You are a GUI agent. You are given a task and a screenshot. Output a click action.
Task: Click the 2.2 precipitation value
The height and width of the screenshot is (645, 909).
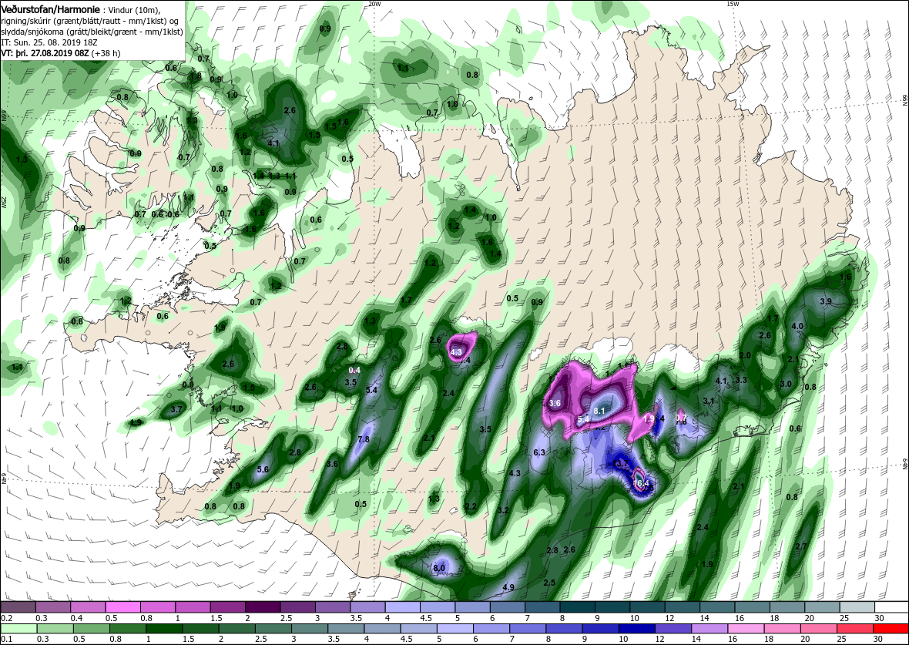point(471,506)
